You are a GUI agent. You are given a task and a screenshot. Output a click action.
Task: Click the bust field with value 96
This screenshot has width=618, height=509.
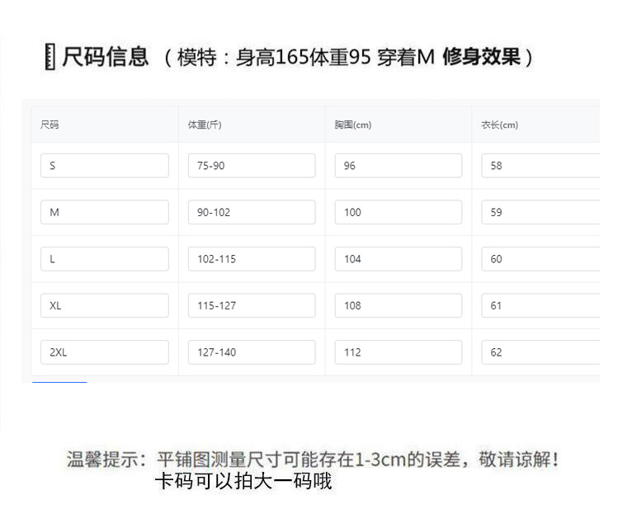pos(398,166)
